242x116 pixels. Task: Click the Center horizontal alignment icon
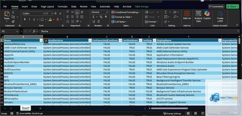pos(72,17)
